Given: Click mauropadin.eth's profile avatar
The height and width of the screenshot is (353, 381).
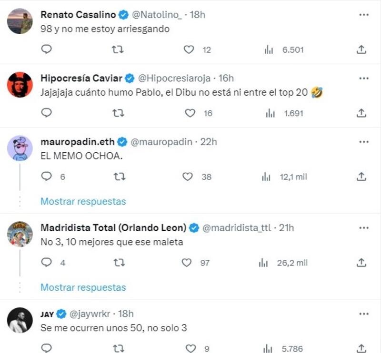Looking at the screenshot, I should click(x=20, y=148).
